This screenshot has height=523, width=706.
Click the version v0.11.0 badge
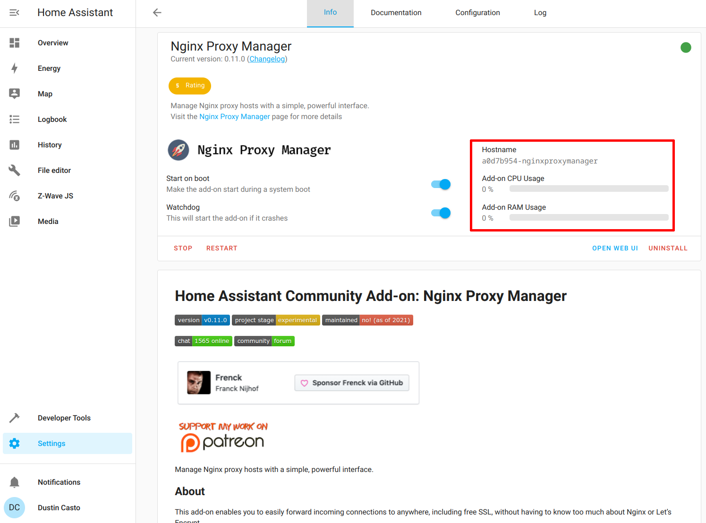(202, 320)
